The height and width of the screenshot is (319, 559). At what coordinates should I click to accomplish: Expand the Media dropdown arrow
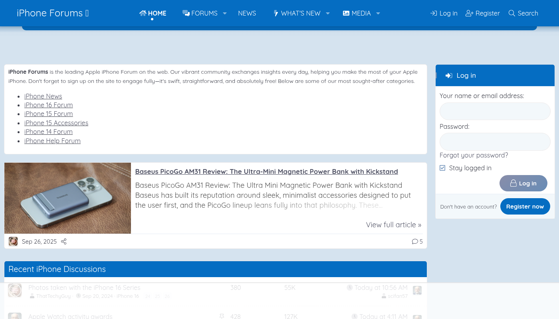coord(378,13)
